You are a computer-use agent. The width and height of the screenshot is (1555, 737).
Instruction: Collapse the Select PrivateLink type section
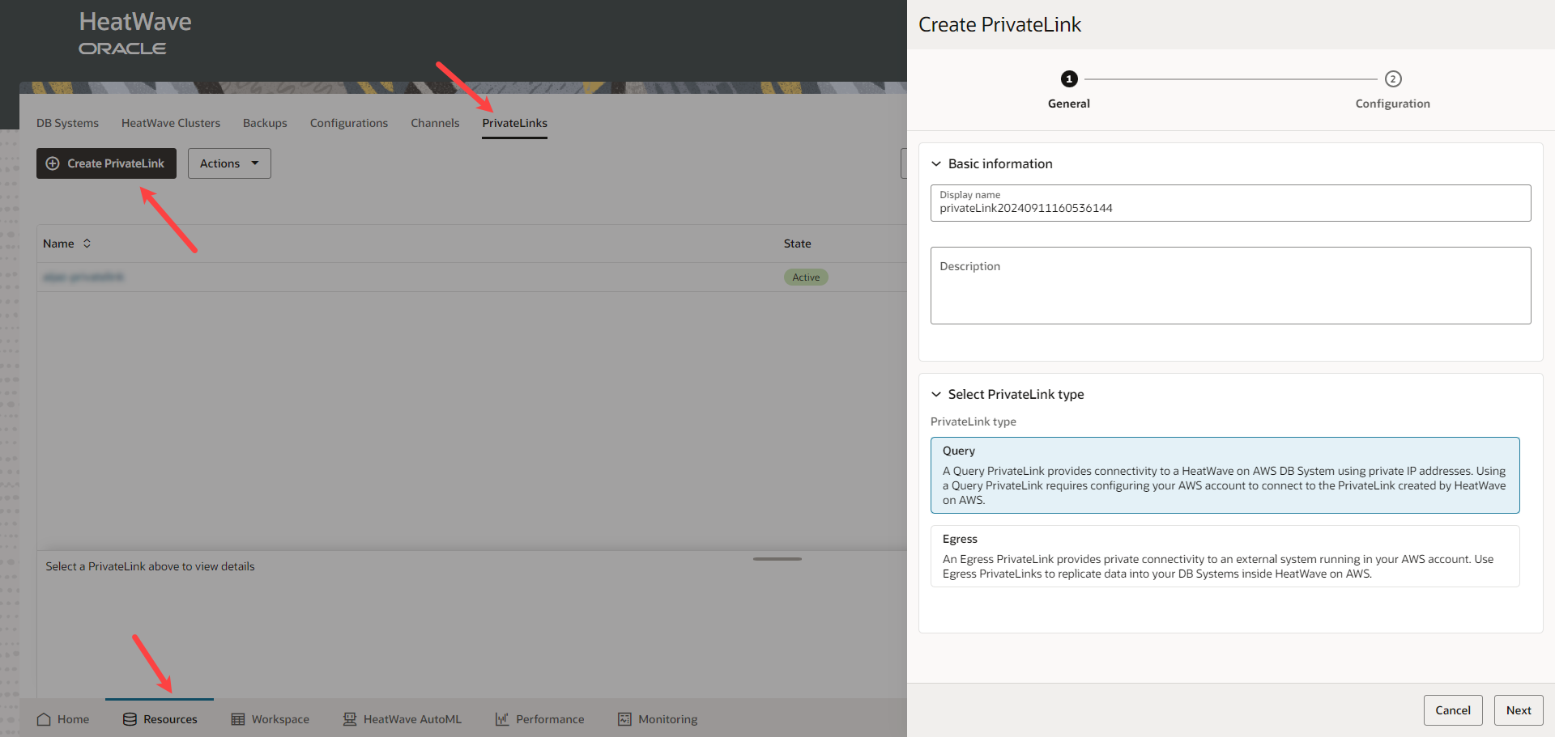point(936,394)
